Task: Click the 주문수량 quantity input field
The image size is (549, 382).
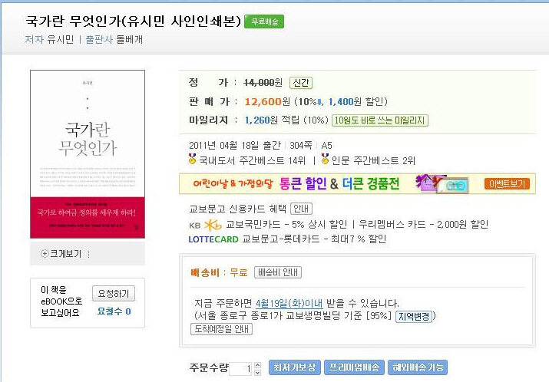Action: click(x=240, y=368)
